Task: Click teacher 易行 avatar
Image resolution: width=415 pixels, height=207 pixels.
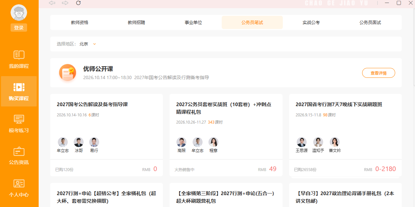Action: [94, 142]
